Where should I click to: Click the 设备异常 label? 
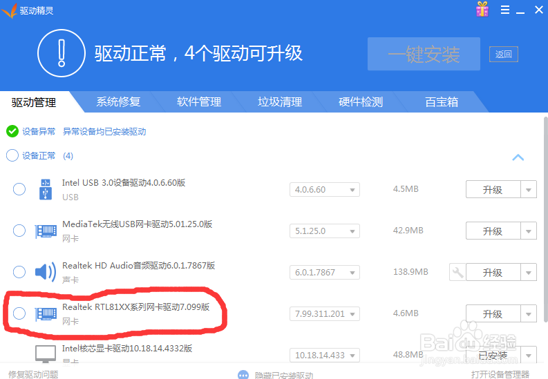(x=39, y=132)
